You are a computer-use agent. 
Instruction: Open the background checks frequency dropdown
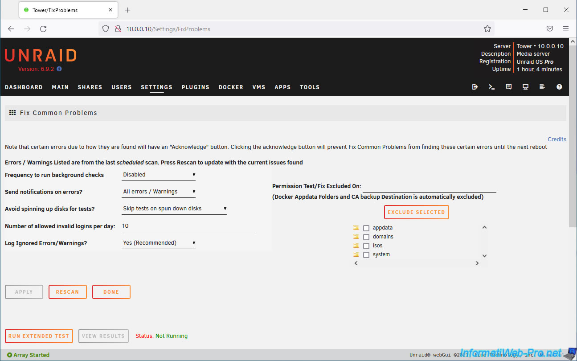(x=159, y=175)
